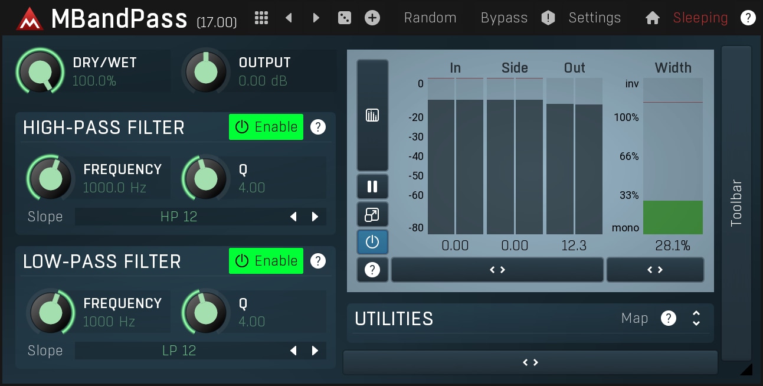This screenshot has height=386, width=763.
Task: Click the Dry/Wet 100.0% value
Action: tap(94, 81)
